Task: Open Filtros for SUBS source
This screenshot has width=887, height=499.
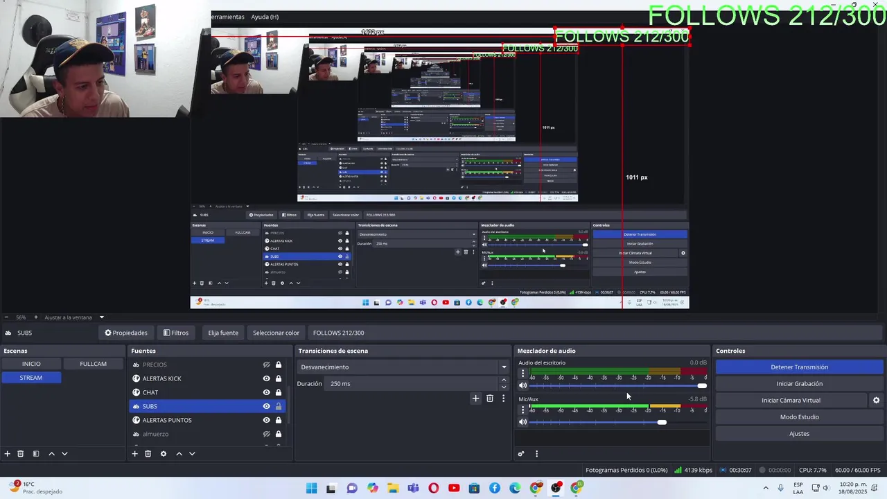Action: [176, 333]
